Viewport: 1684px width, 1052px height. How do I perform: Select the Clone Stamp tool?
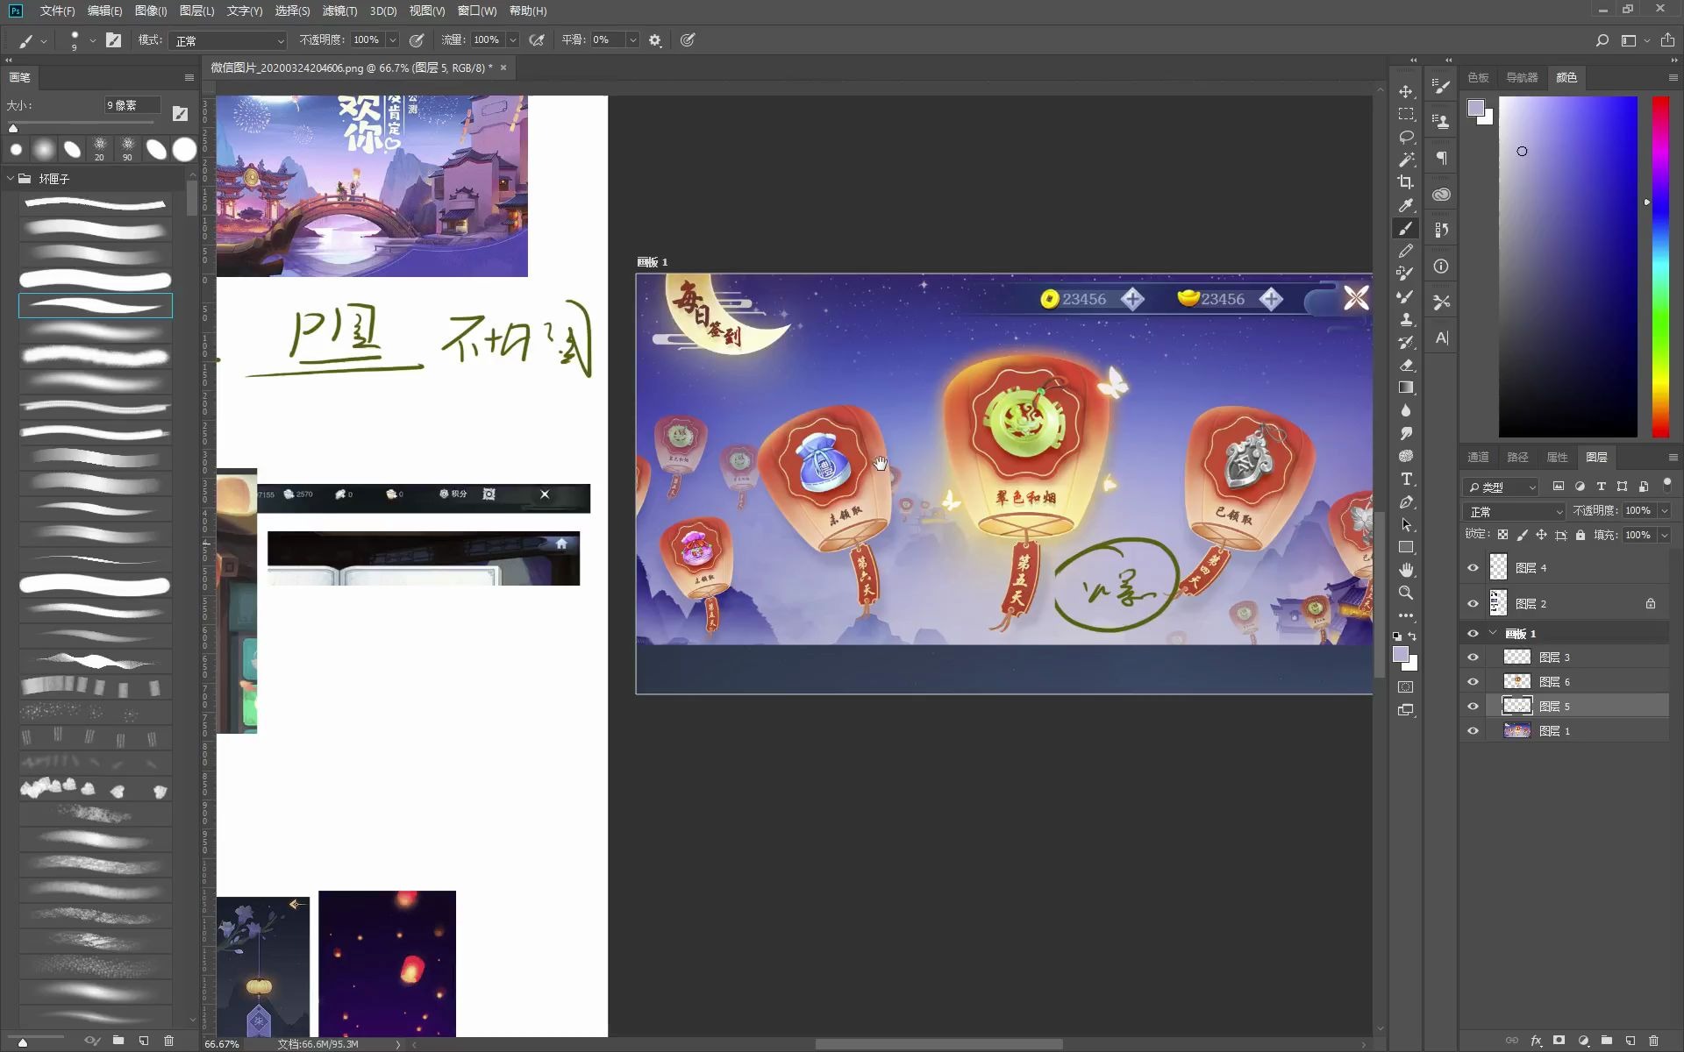pyautogui.click(x=1406, y=319)
